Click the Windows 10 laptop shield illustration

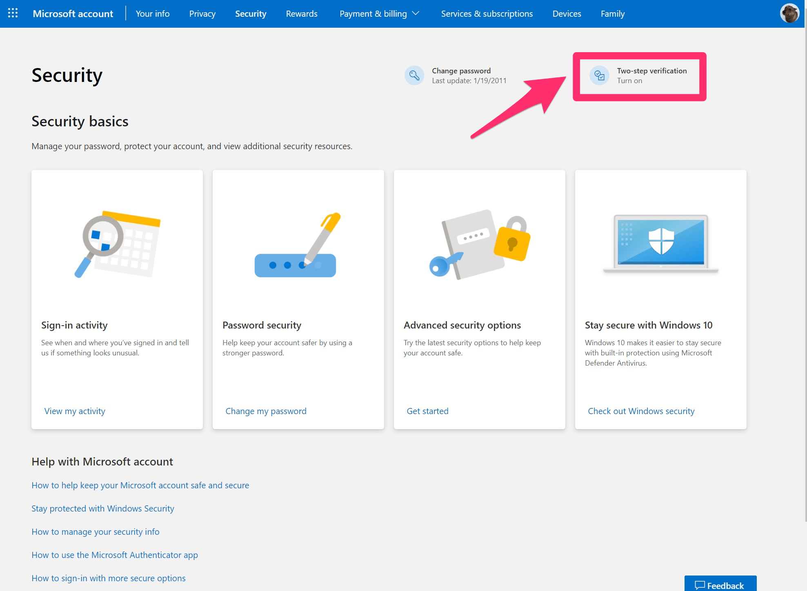(660, 244)
